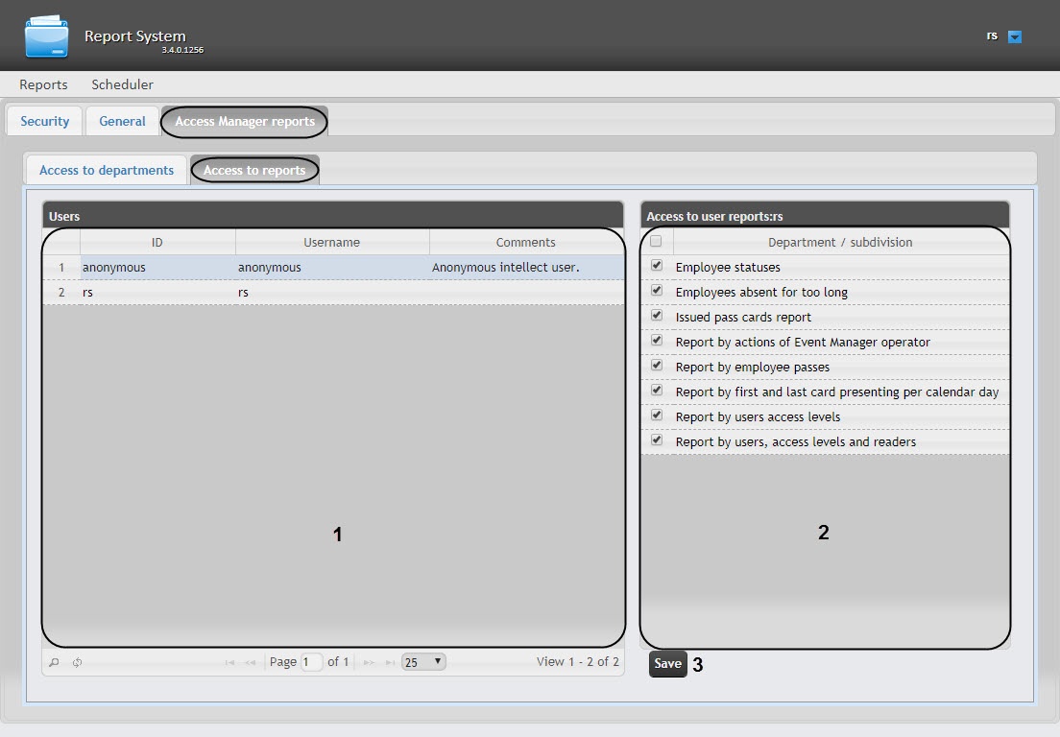The height and width of the screenshot is (737, 1060).
Task: Click the Save button
Action: point(667,664)
